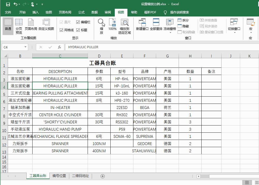Screen dimensions: 259x185
Task: Select the 二维码地址 sheet tab
Action: click(81, 176)
